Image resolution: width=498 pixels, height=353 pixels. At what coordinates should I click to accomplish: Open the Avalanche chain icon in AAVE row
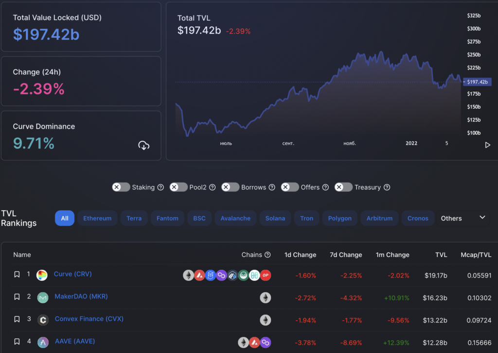tap(254, 342)
